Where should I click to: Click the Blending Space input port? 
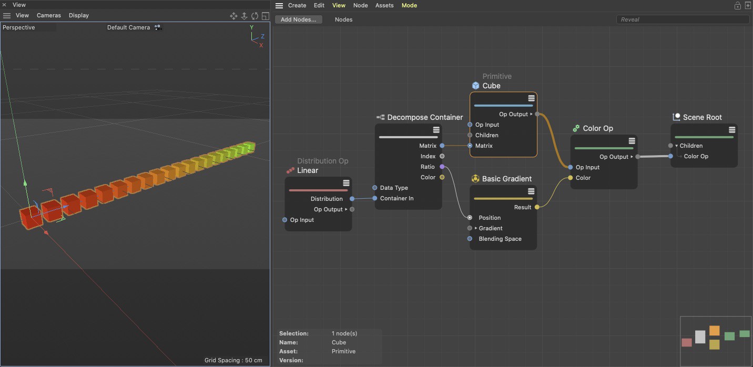[x=470, y=239]
